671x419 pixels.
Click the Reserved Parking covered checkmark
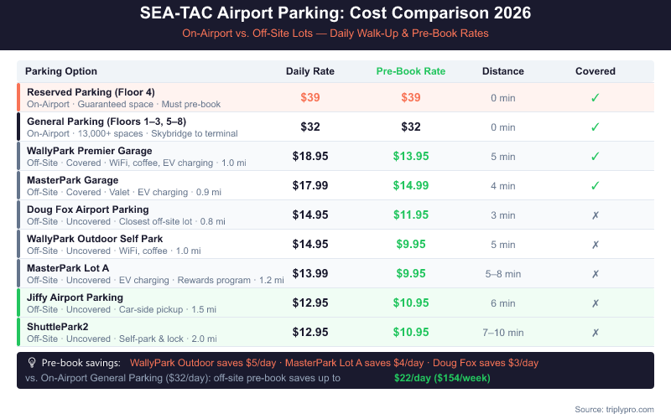coord(596,98)
